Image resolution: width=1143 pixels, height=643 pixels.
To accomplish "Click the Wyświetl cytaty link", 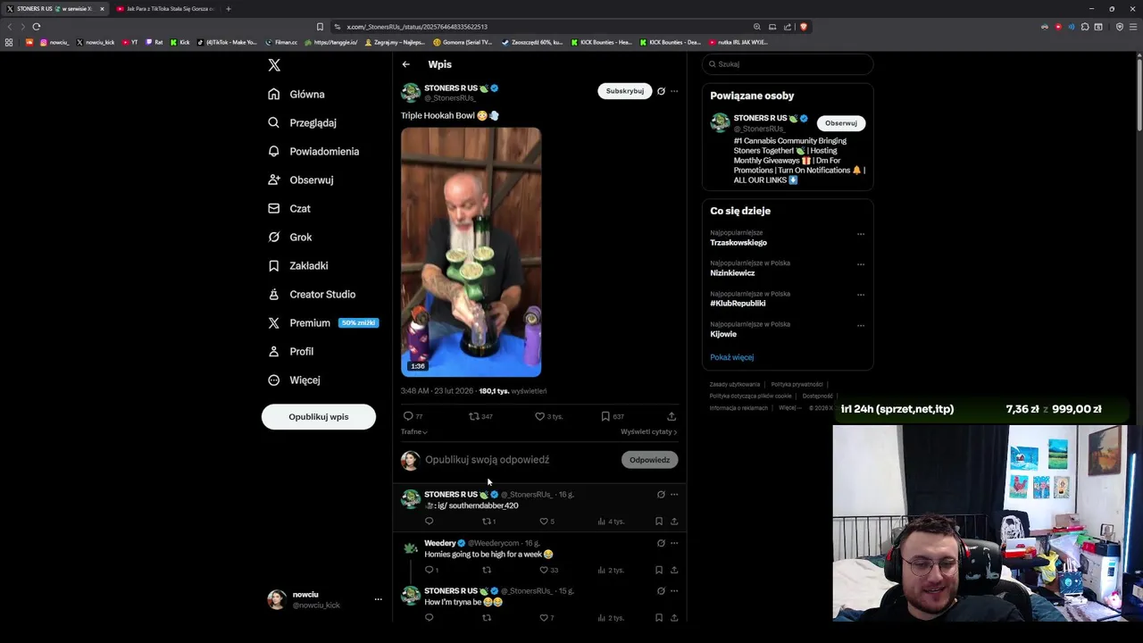I will [x=649, y=432].
